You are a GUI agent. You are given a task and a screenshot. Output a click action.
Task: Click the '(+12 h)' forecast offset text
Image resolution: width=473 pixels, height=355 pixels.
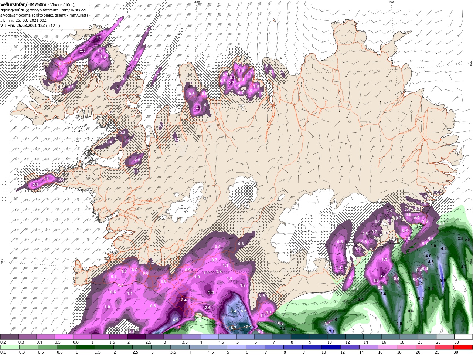[53, 26]
